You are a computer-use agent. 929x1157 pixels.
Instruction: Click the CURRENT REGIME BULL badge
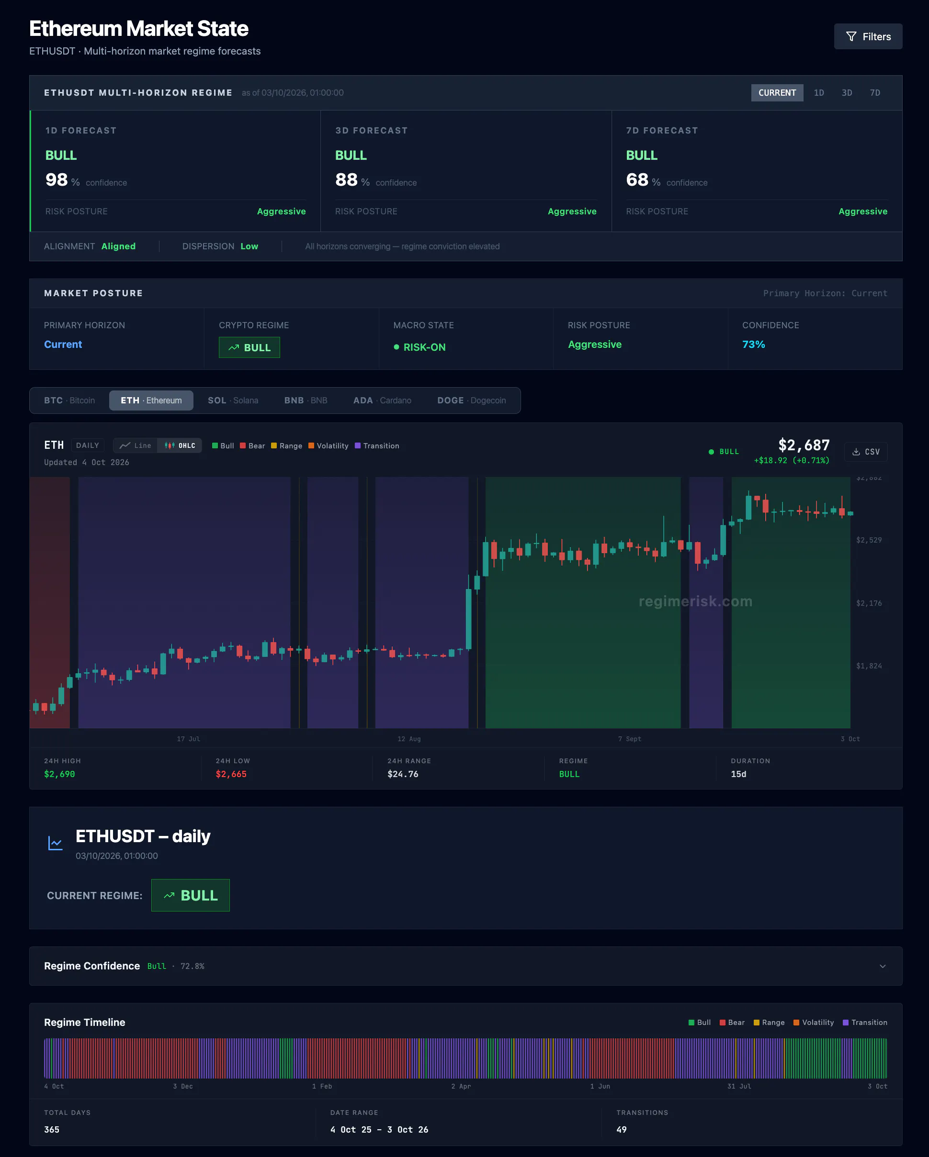[x=190, y=895]
